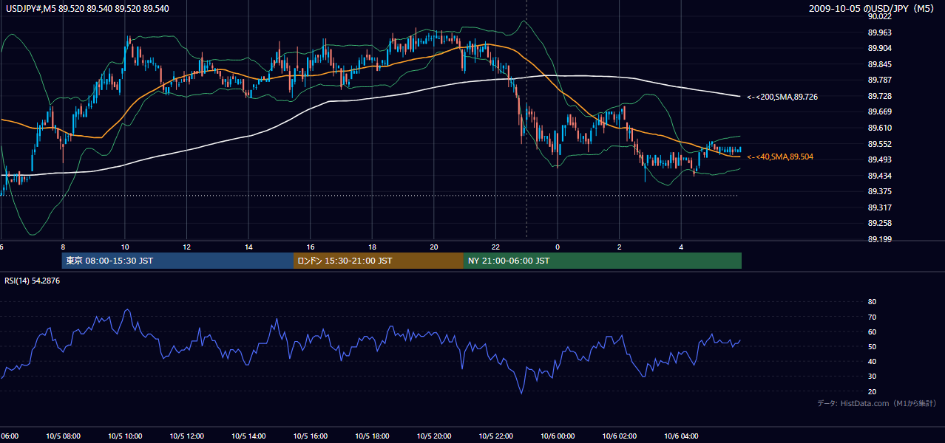Click price scale value 89.904

click(880, 48)
